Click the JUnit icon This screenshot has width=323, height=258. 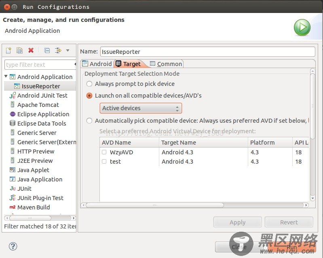coord(13,188)
